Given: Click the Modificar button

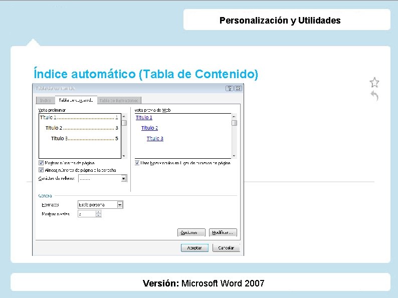Looking at the screenshot, I should [x=223, y=232].
